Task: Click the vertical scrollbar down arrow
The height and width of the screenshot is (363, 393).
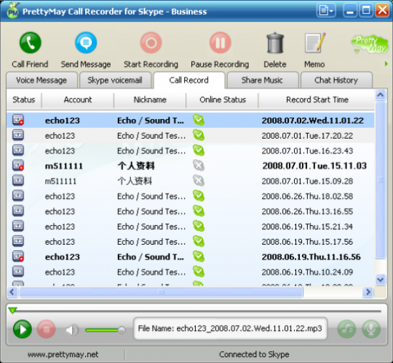Action: coord(381,279)
